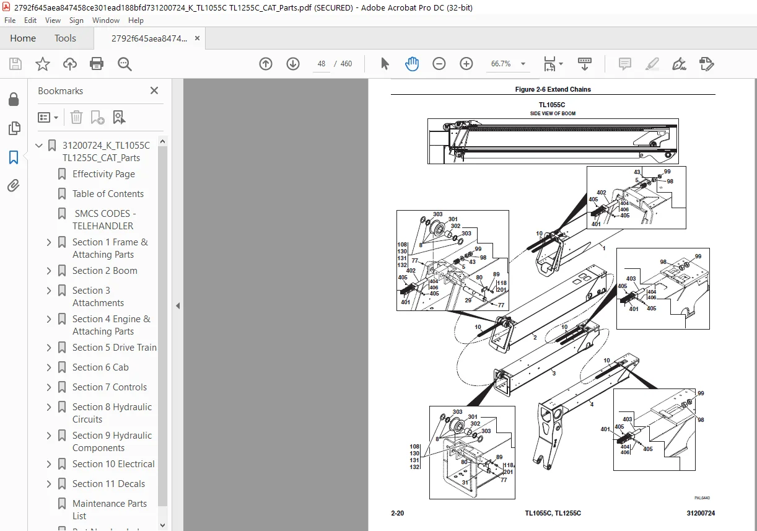Image resolution: width=757 pixels, height=531 pixels.
Task: Close the Bookmarks panel
Action: click(154, 90)
